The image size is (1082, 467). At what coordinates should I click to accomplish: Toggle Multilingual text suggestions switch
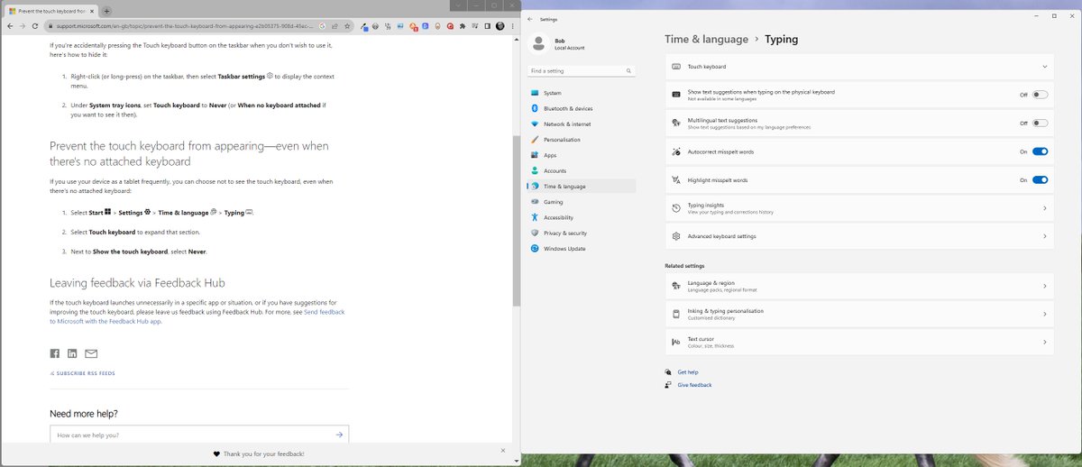[1040, 123]
